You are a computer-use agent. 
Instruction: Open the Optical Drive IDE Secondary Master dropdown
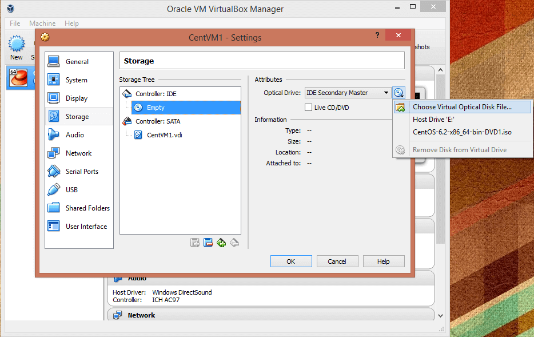[x=348, y=93]
